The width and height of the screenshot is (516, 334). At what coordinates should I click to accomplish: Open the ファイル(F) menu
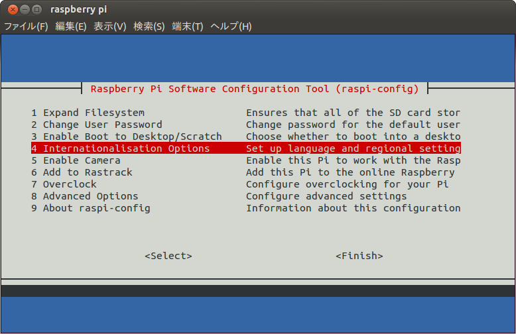coord(26,27)
